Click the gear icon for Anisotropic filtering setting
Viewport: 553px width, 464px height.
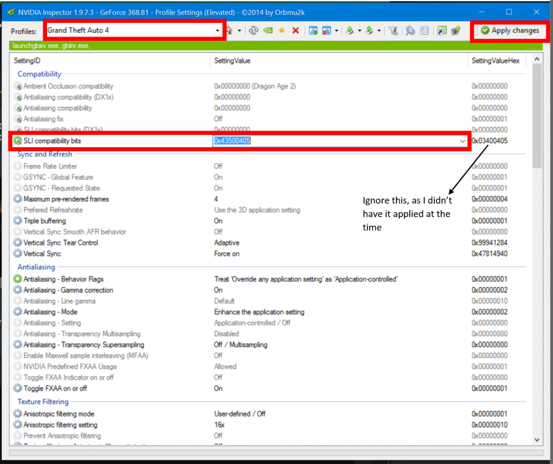17,425
